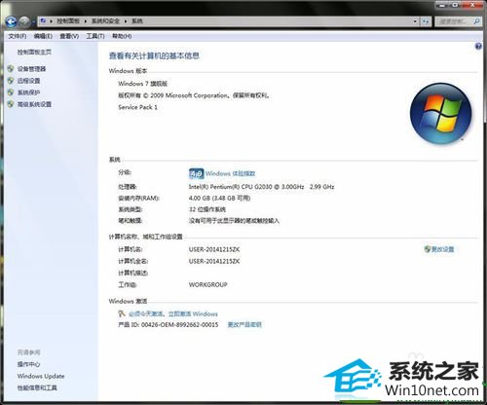487x405 pixels.
Task: Open 设备管理器 link
Action: [31, 69]
